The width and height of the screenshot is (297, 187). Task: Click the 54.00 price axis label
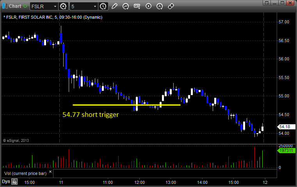(x=284, y=134)
